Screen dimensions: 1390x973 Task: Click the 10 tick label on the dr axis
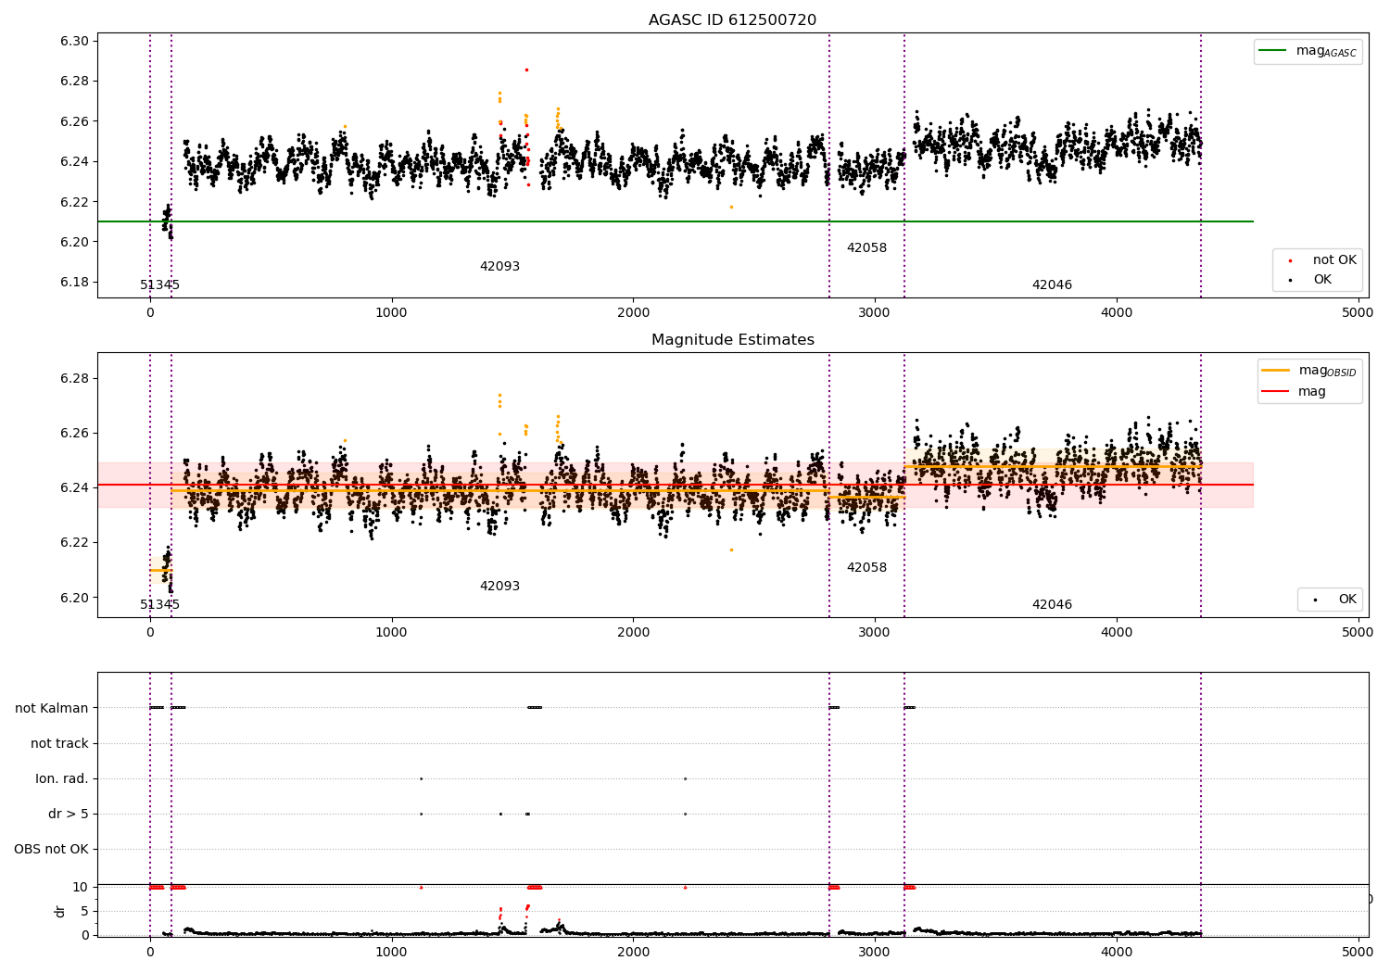point(80,887)
